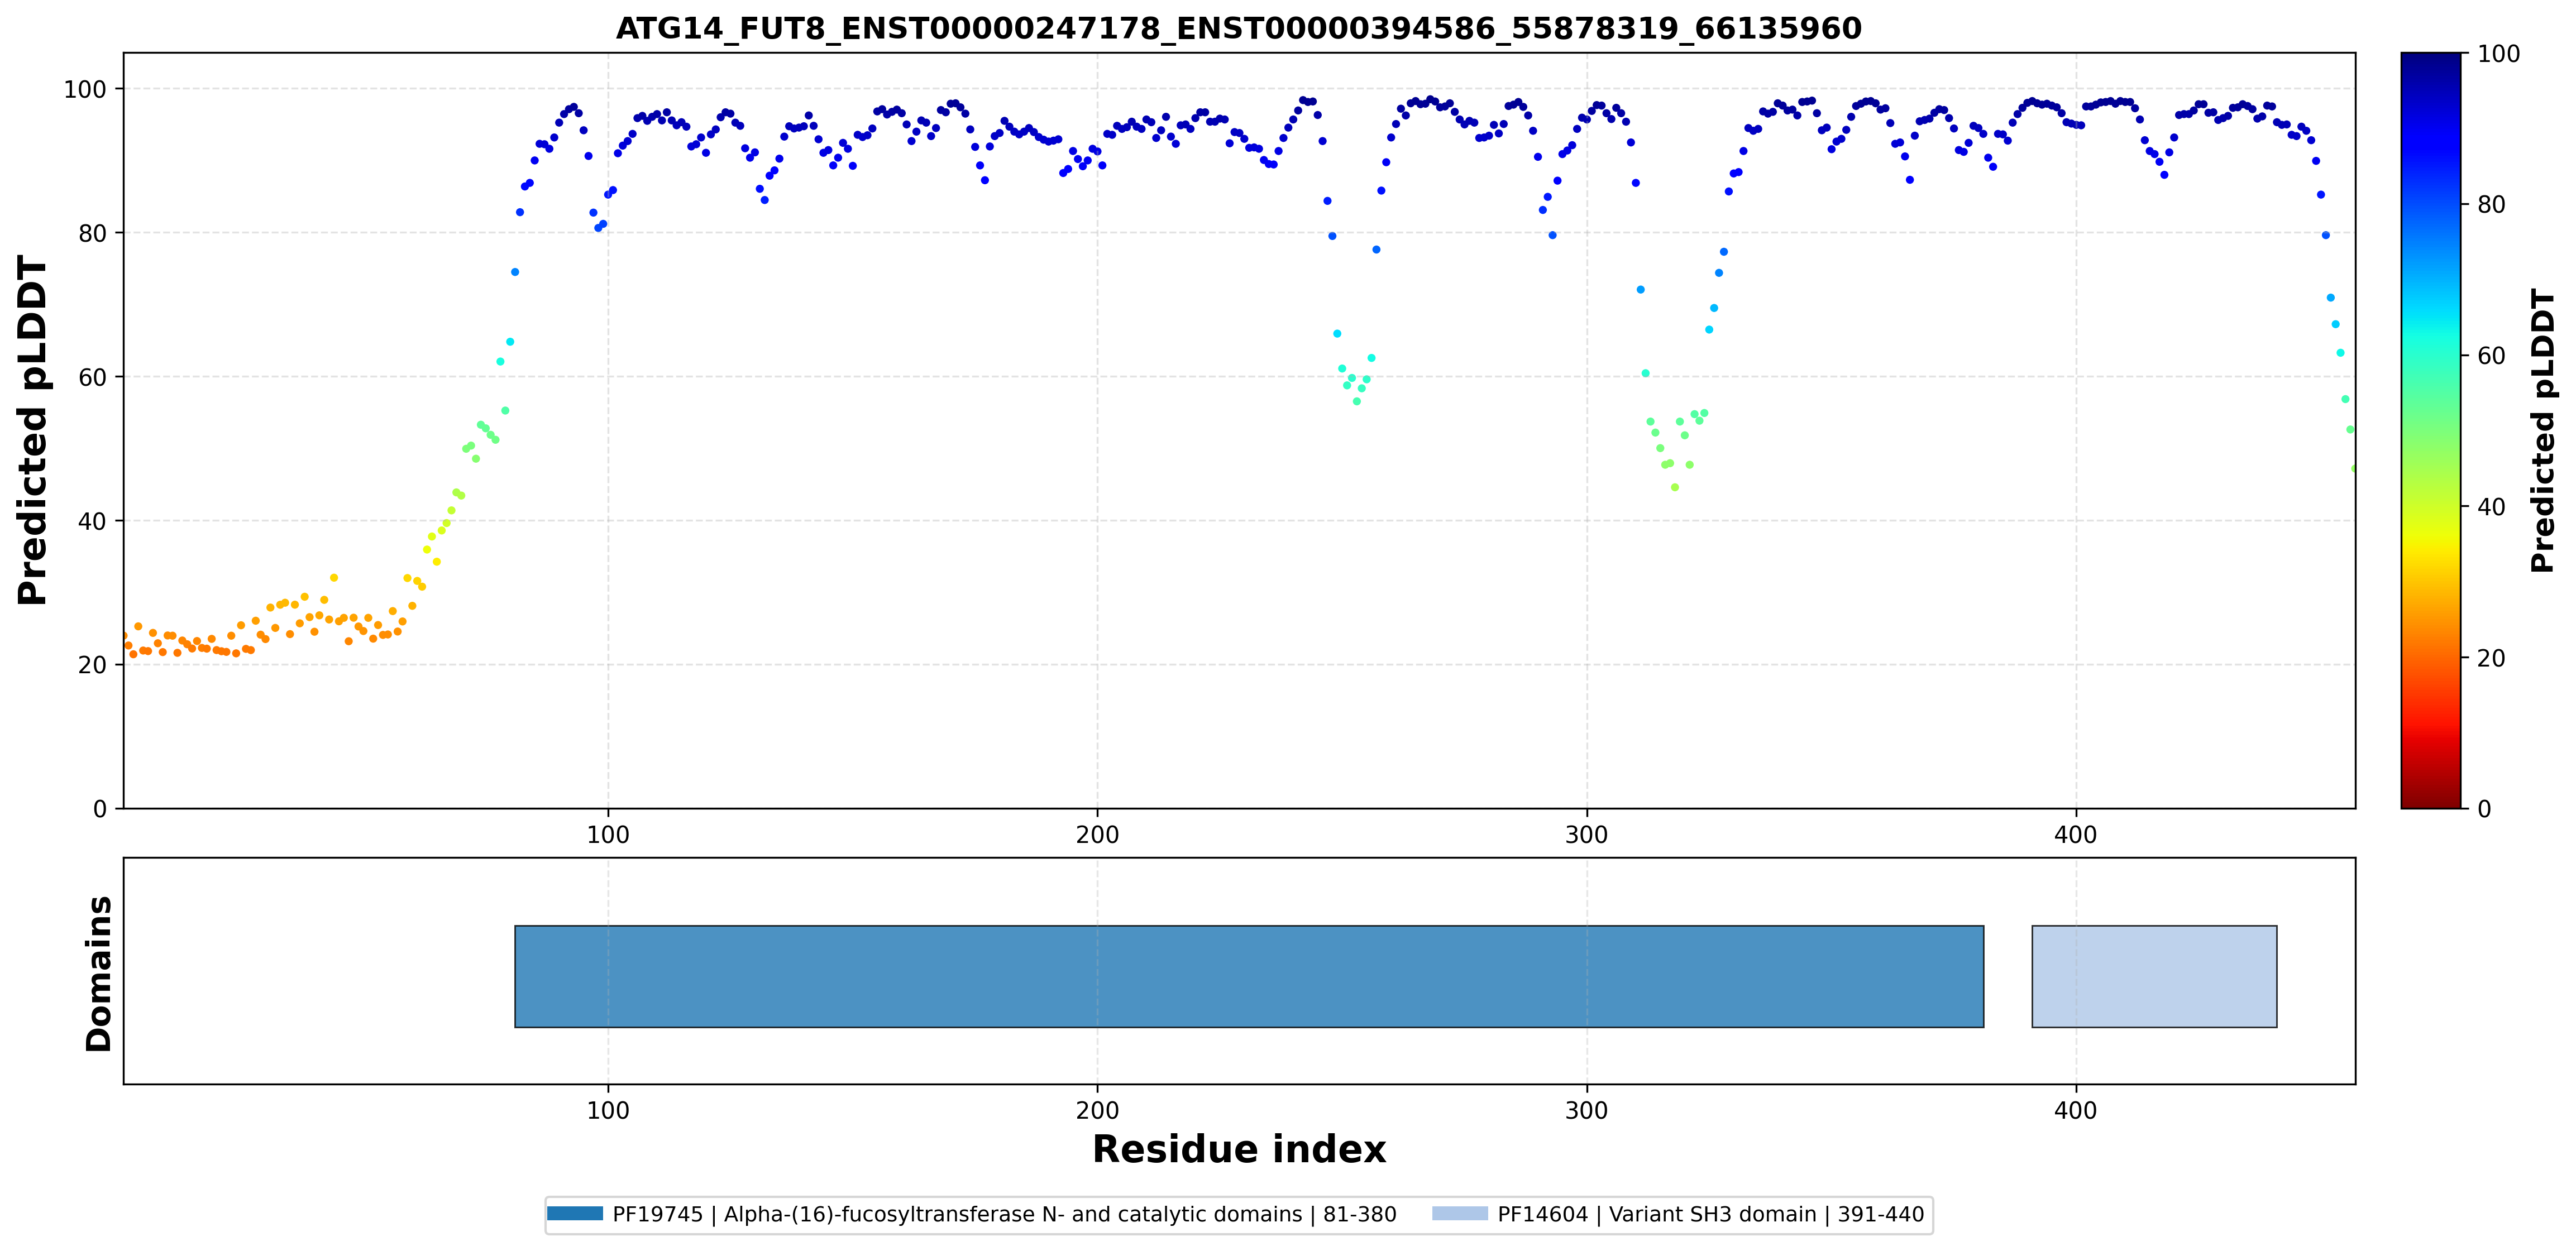The height and width of the screenshot is (1251, 2576).
Task: Click the 60 tick on the pLDDT y-axis
Action: (x=92, y=377)
